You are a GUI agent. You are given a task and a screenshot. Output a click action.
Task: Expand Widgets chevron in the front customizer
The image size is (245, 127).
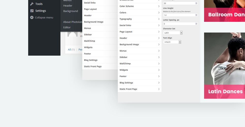159,70
